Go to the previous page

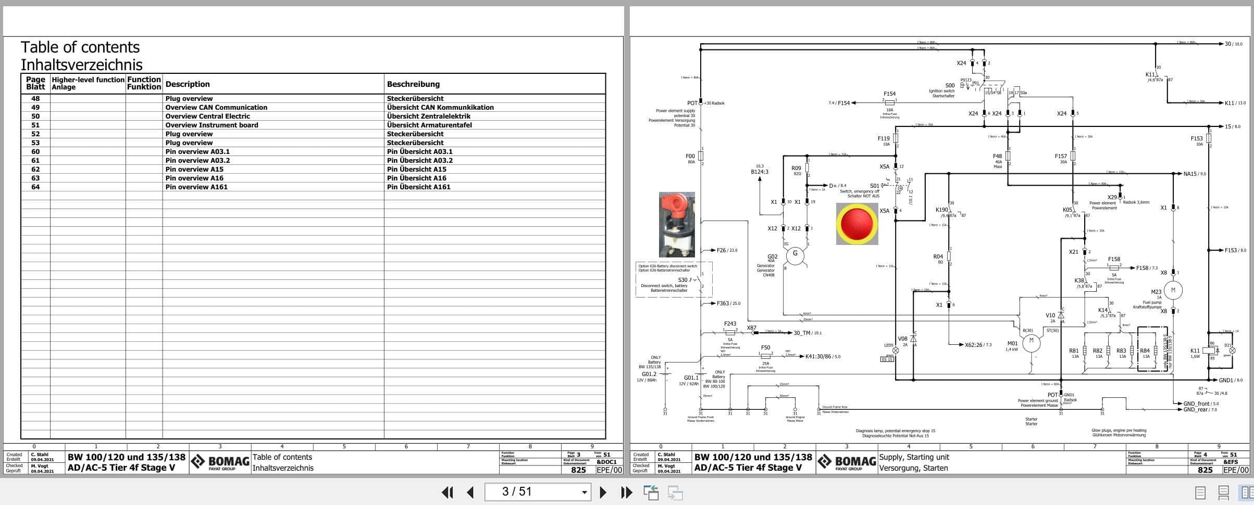click(x=470, y=492)
